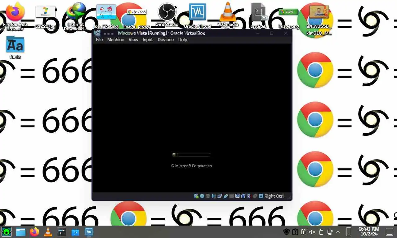Click the phone KDE Connect tray icon

click(x=348, y=232)
